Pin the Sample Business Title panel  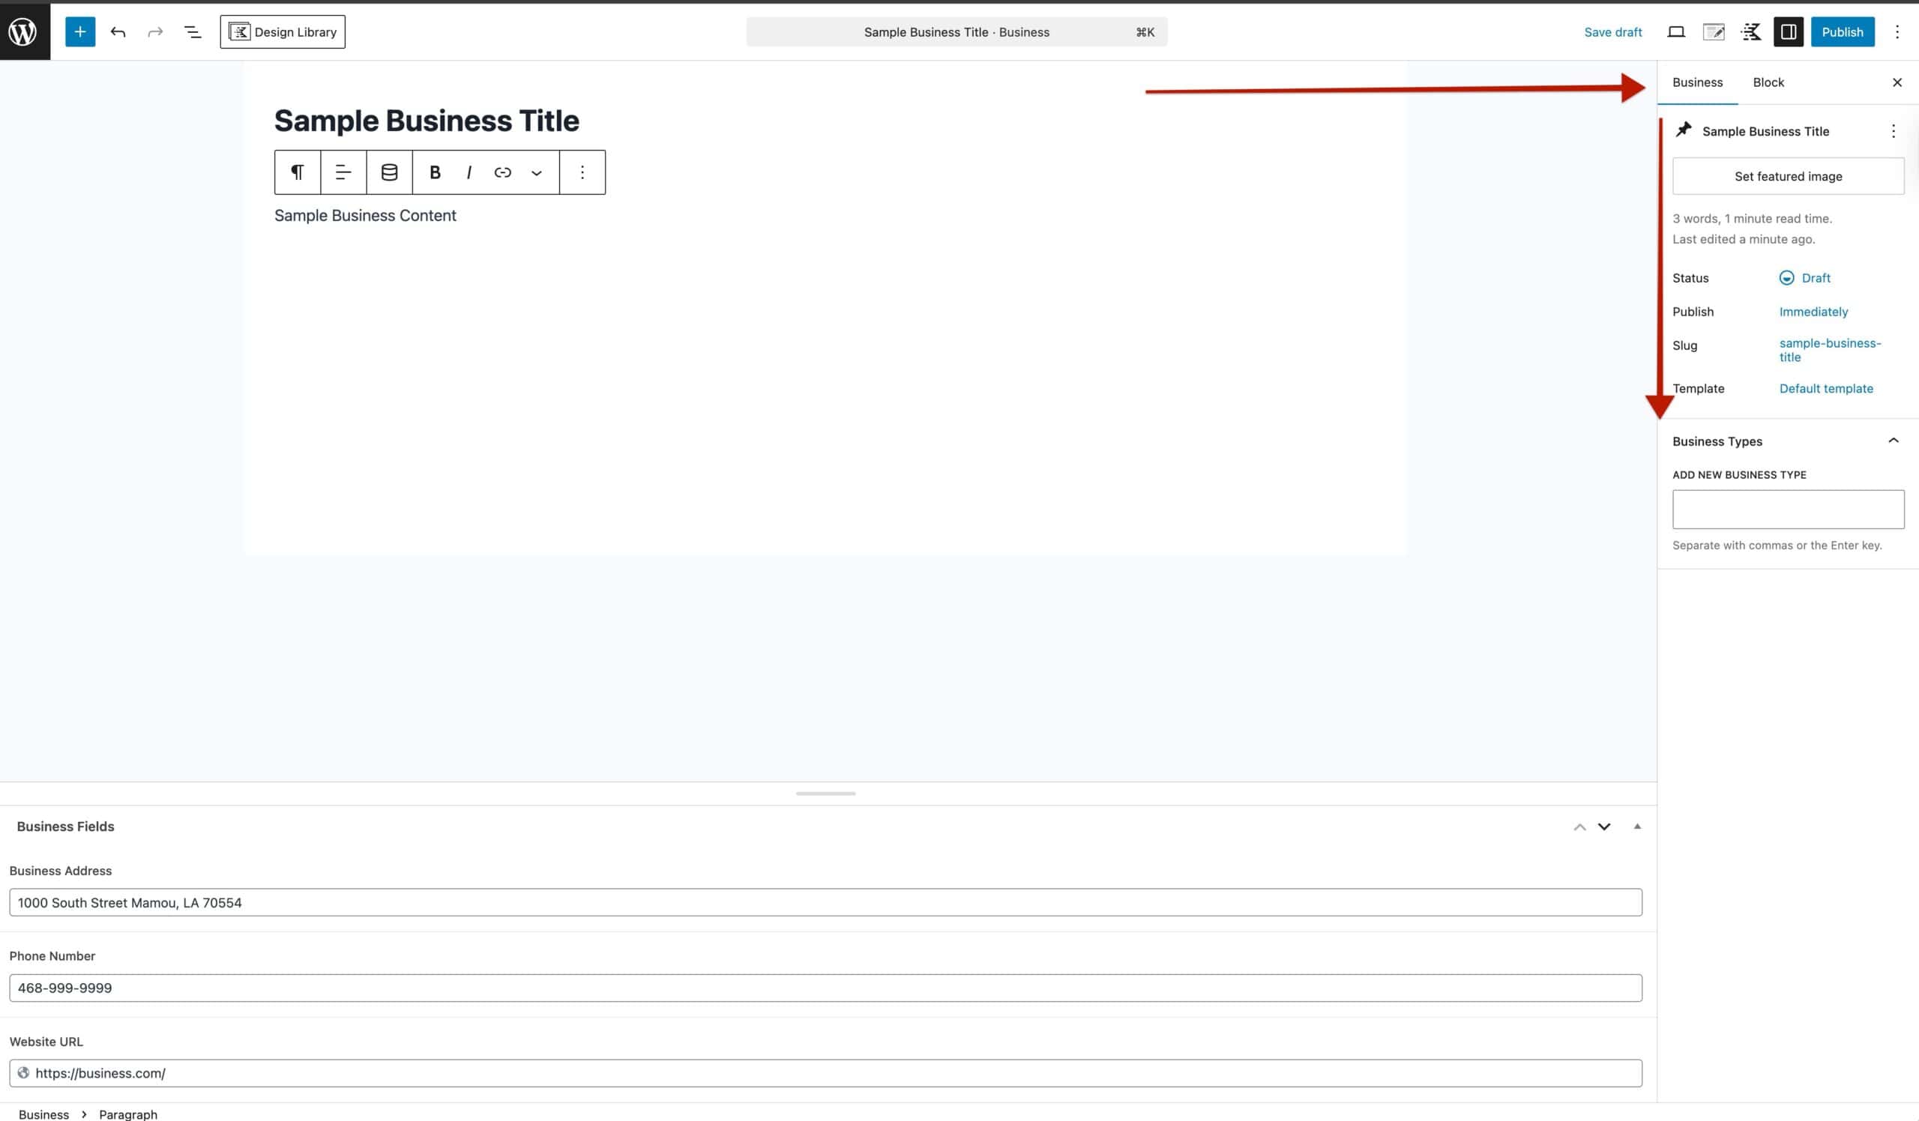coord(1684,130)
